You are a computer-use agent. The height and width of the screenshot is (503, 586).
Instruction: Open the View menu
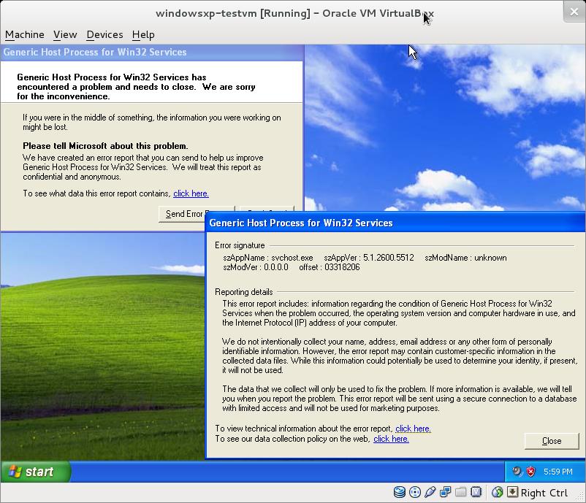coord(65,34)
